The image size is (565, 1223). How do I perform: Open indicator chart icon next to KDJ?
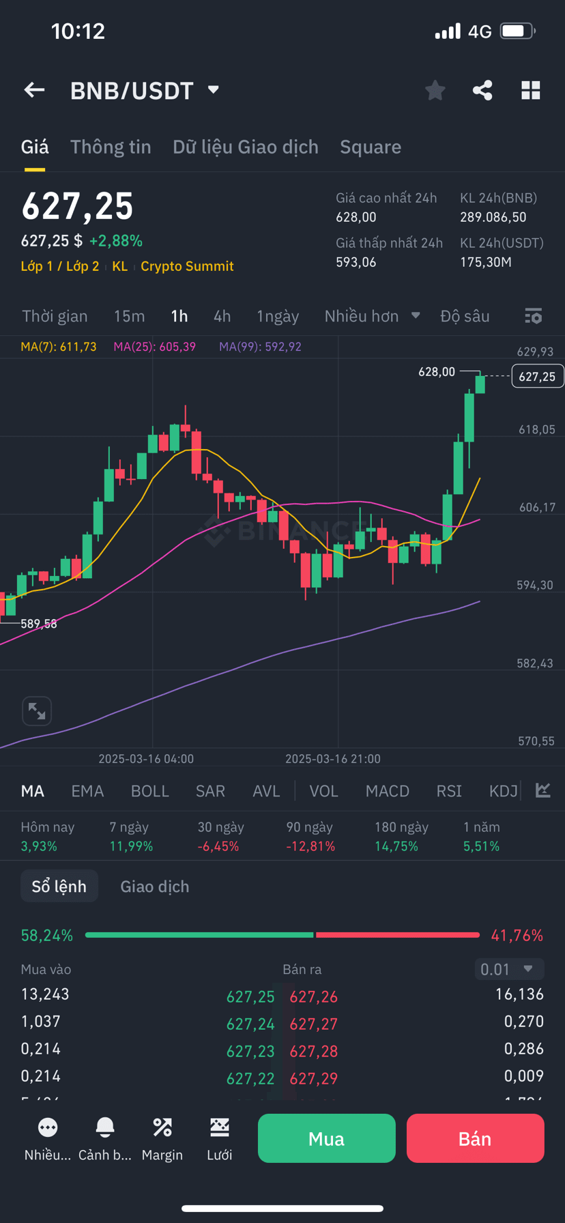point(543,790)
